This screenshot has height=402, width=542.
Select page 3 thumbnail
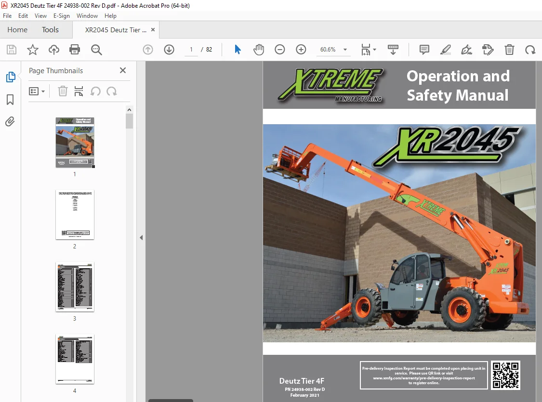tap(75, 287)
